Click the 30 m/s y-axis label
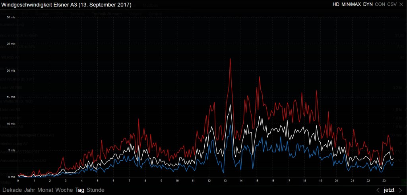Screen dimensions: 407x195 tap(12, 18)
